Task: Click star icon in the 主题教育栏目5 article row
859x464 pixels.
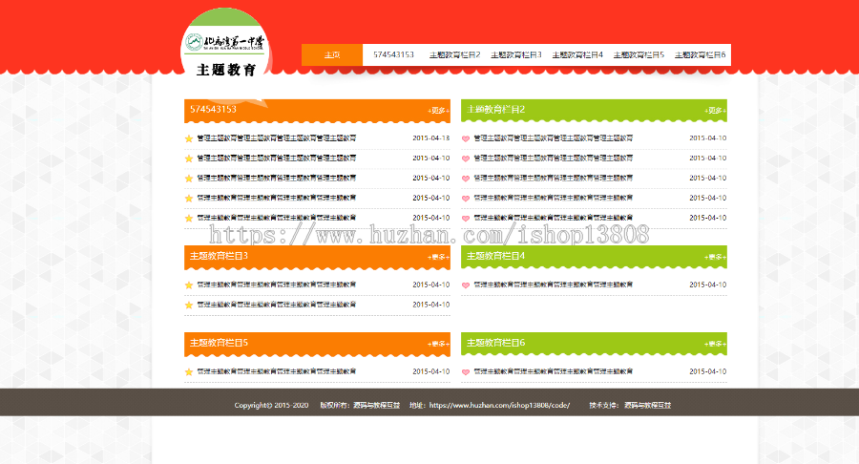Action: click(x=189, y=372)
